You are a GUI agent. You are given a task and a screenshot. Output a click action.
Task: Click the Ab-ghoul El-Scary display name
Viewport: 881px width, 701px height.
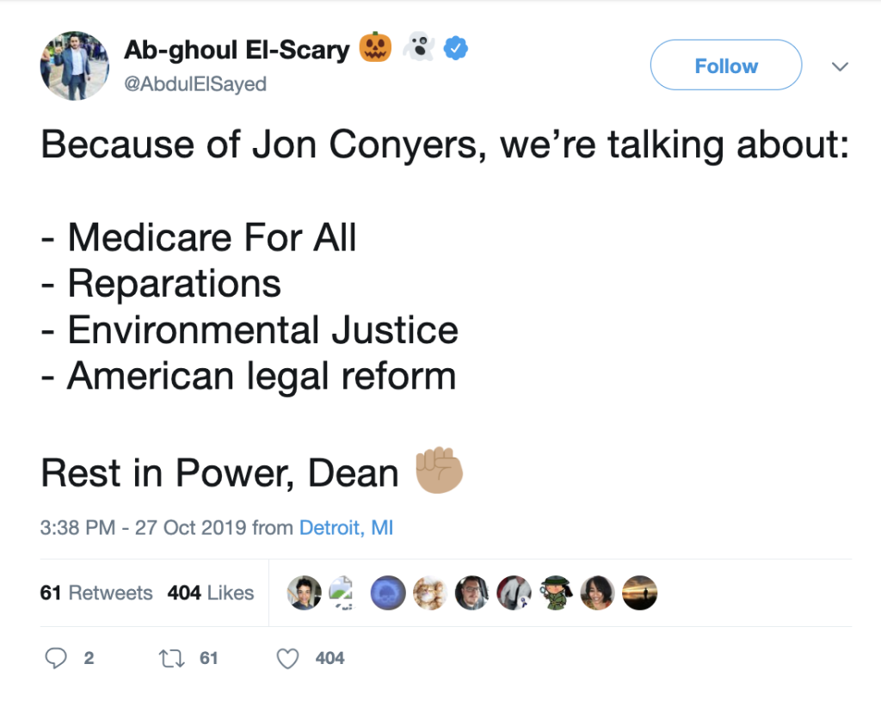237,50
